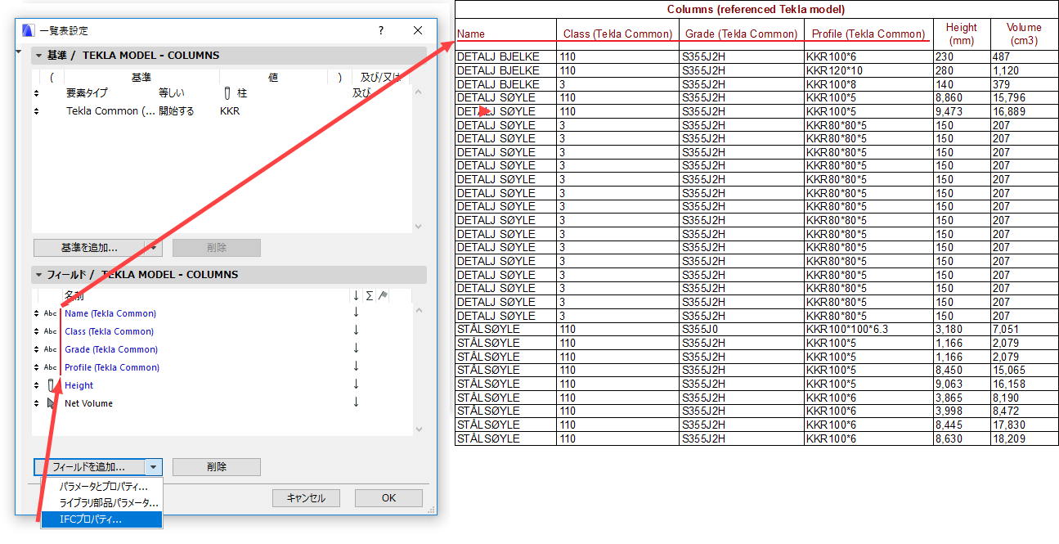The image size is (1059, 544).
Task: Click fields list scrollbar down arrow
Action: point(418,429)
